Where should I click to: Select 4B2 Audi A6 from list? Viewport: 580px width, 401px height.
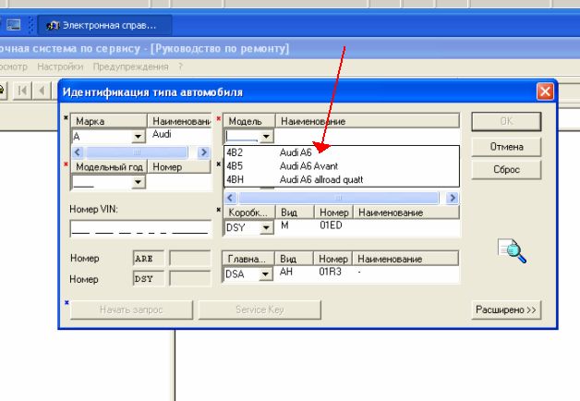342,152
